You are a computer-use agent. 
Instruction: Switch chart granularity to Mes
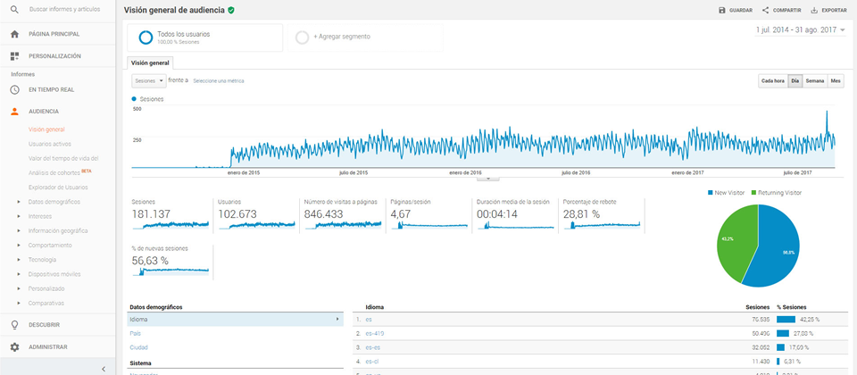click(x=836, y=81)
